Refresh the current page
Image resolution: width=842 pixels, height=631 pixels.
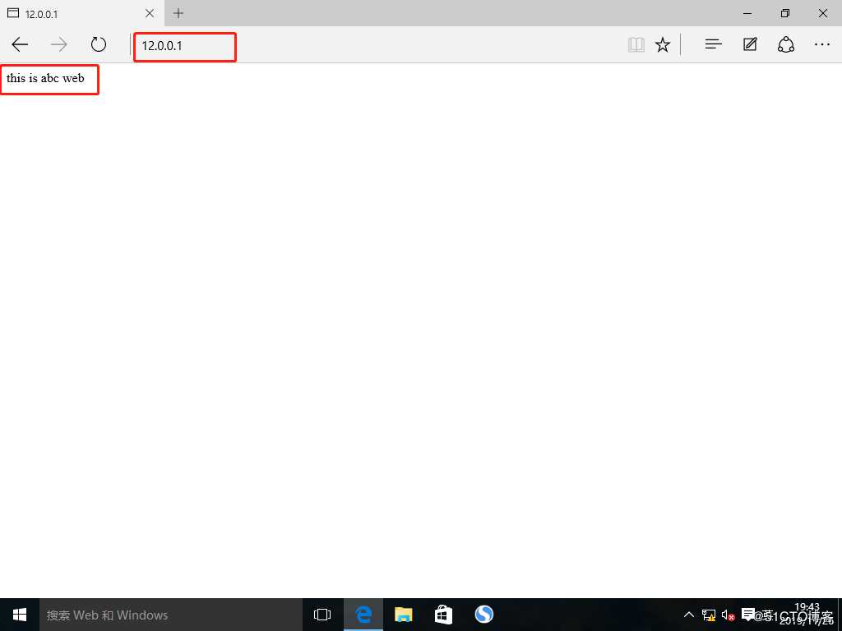tap(99, 44)
